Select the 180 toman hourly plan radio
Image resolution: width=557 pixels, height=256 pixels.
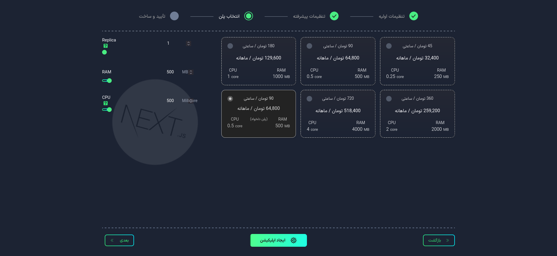pyautogui.click(x=230, y=46)
